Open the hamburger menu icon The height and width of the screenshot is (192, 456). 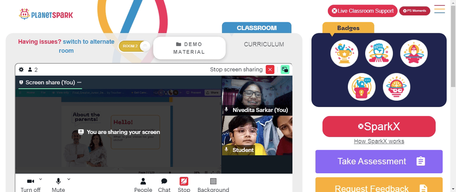(x=440, y=9)
